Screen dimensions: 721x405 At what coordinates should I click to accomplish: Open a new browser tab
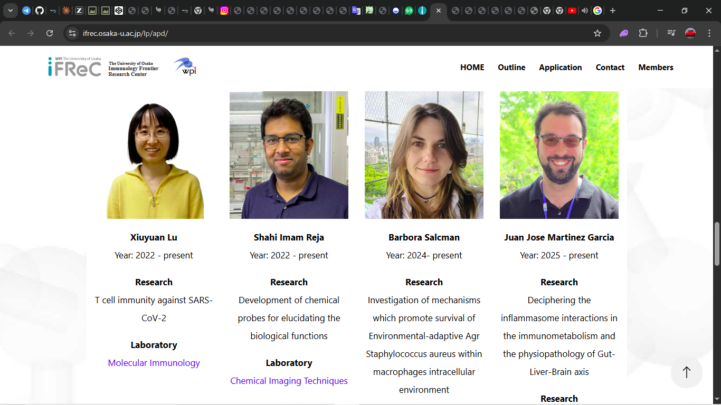(x=613, y=11)
